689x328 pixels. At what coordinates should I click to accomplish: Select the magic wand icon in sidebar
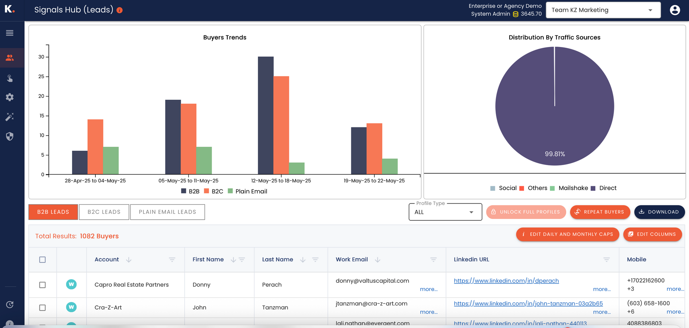click(10, 117)
